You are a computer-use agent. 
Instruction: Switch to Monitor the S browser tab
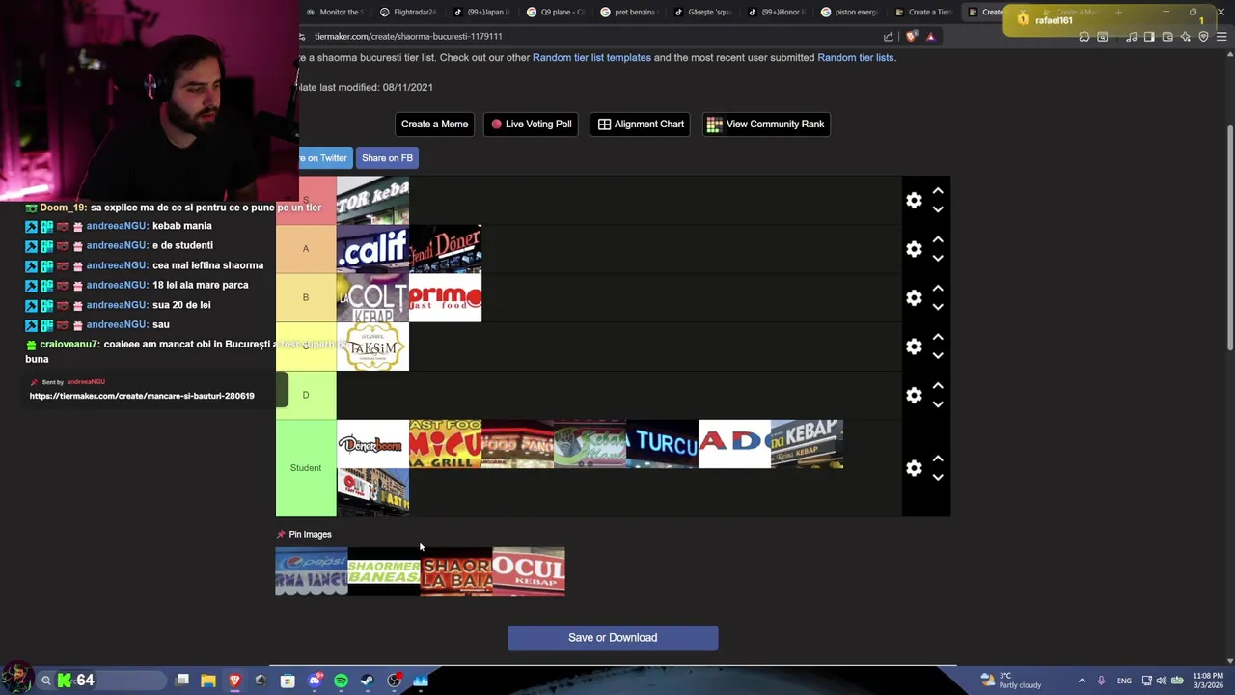pyautogui.click(x=335, y=13)
